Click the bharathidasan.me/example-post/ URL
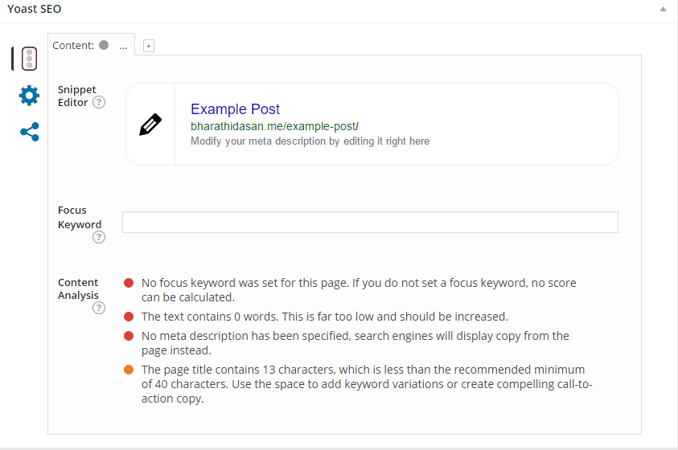The image size is (678, 450). pos(274,126)
